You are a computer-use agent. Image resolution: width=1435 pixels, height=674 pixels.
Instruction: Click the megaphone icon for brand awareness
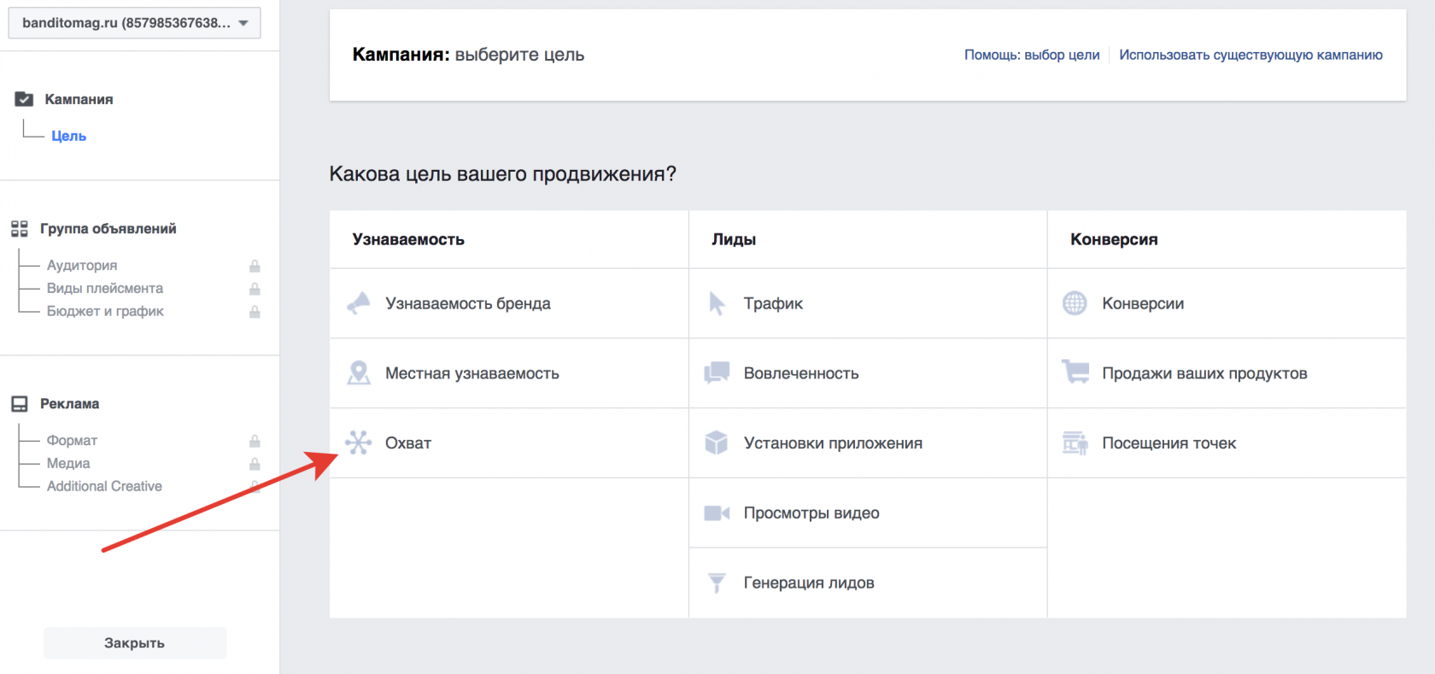359,303
